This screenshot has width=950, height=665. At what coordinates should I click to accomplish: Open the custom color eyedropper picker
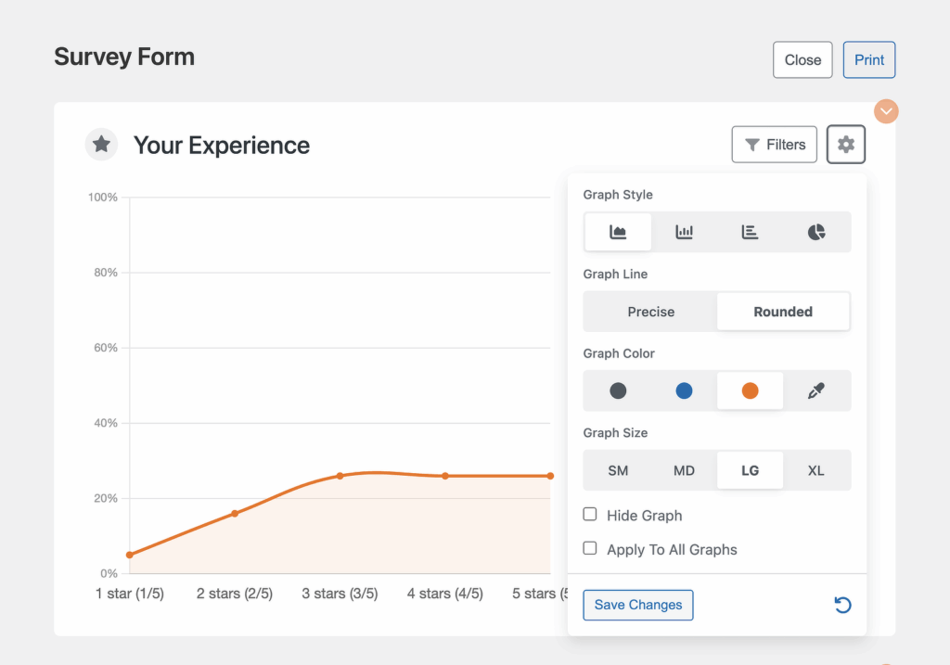point(815,390)
